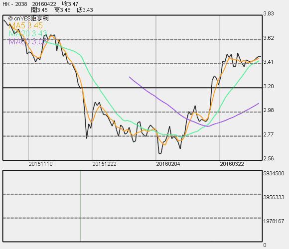
Task: Click the 3.83 price axis label
Action: point(269,13)
